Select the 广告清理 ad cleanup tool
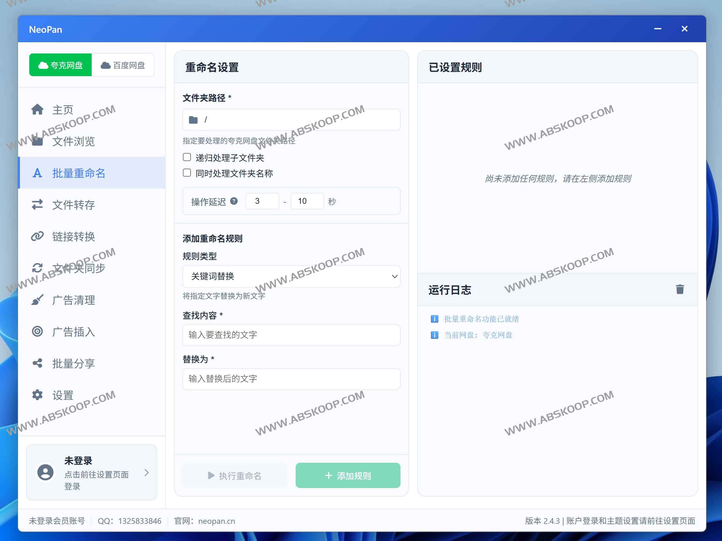Screen dimensions: 722x541 73,300
